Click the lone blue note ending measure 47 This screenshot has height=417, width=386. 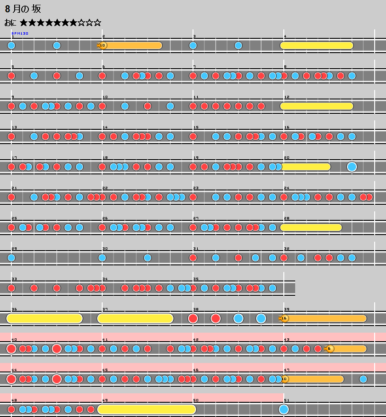363,379
